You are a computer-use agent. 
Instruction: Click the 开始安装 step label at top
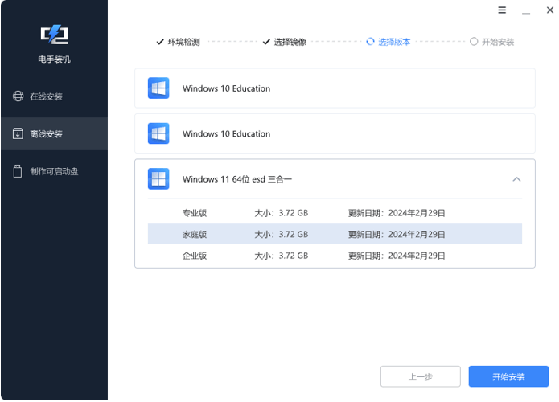[498, 42]
